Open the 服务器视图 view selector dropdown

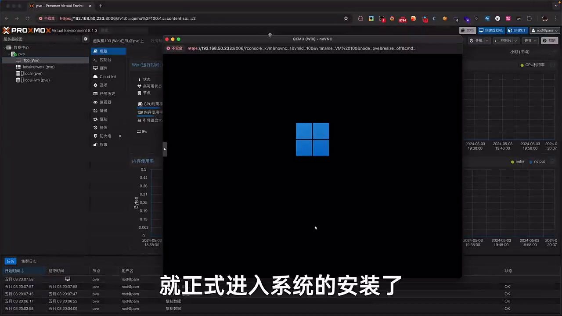tap(42, 39)
